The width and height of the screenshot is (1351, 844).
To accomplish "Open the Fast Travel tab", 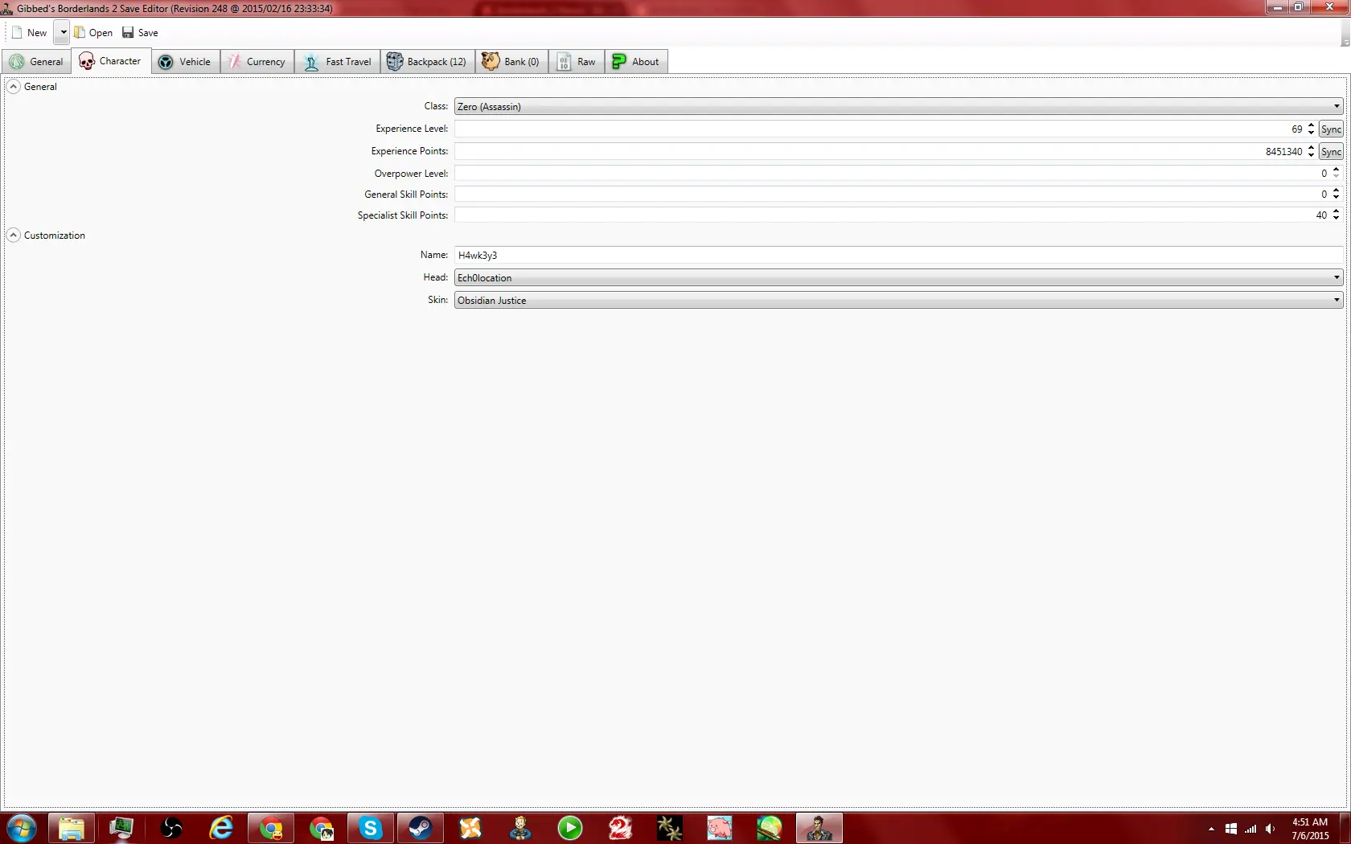I will [x=338, y=62].
